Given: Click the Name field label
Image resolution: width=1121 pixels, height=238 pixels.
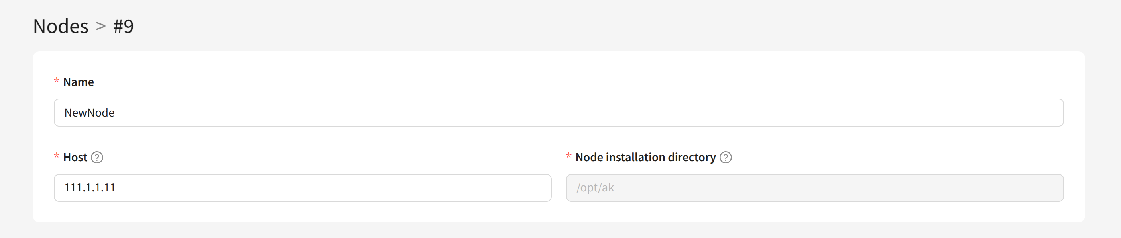Looking at the screenshot, I should [x=78, y=82].
